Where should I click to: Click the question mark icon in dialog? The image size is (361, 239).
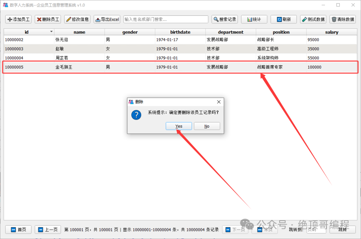pyautogui.click(x=136, y=115)
